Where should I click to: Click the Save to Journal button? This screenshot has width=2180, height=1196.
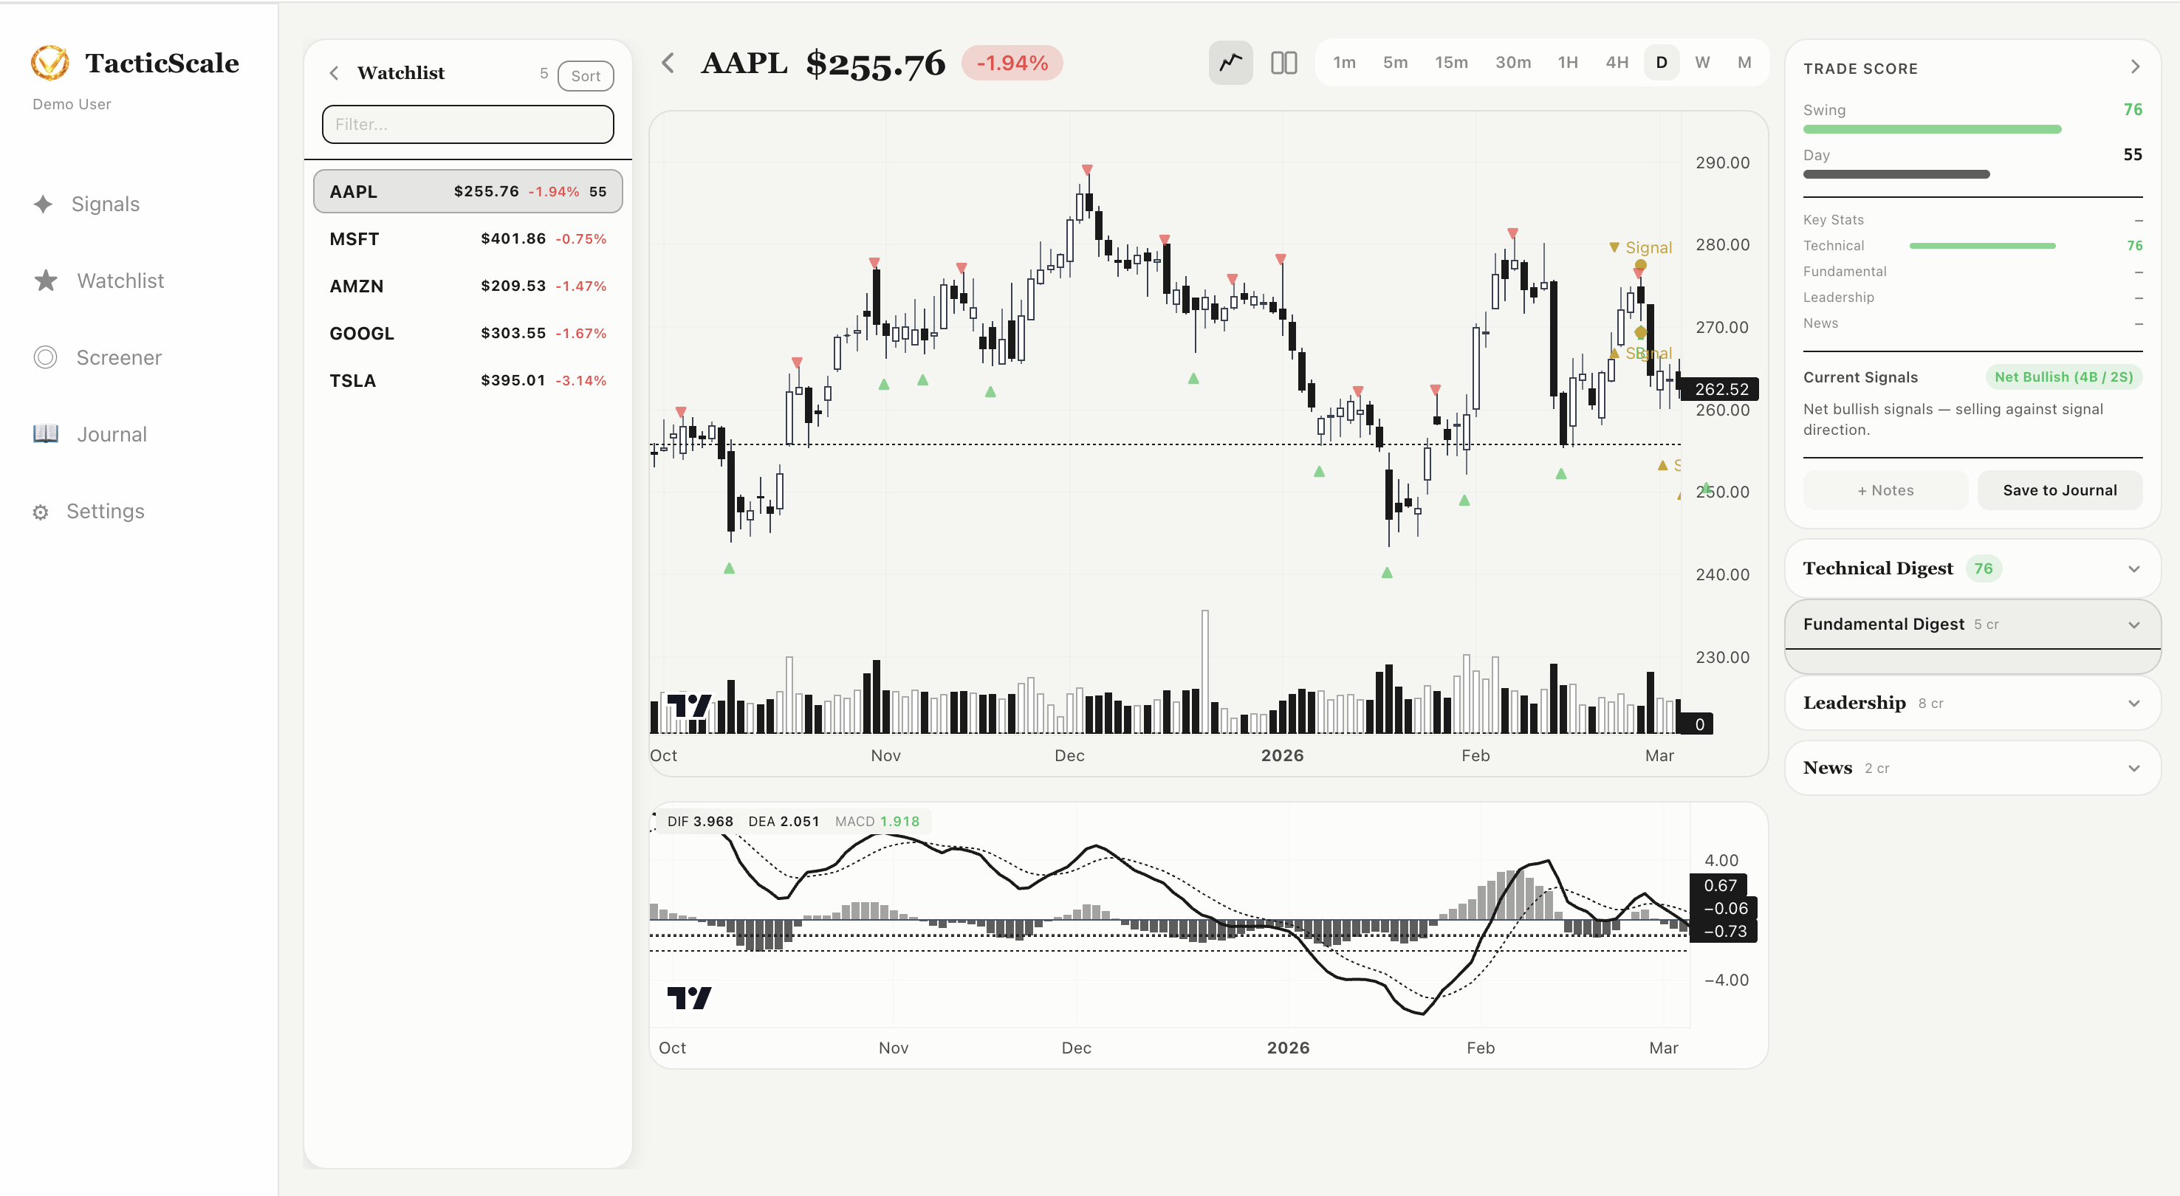click(2060, 489)
